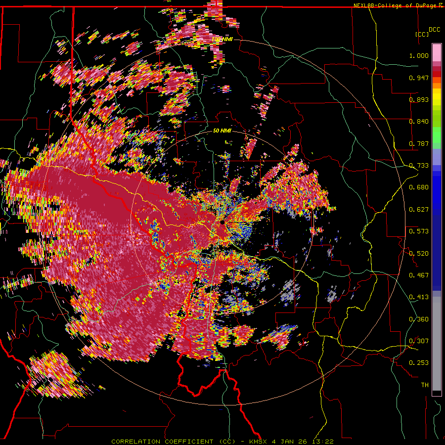Click the 1.000 scale value
This screenshot has height=445, width=445.
[x=419, y=55]
